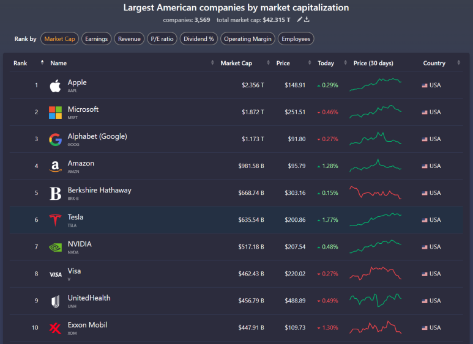Click Exxon Mobil's 30-day price chart

coord(375,327)
